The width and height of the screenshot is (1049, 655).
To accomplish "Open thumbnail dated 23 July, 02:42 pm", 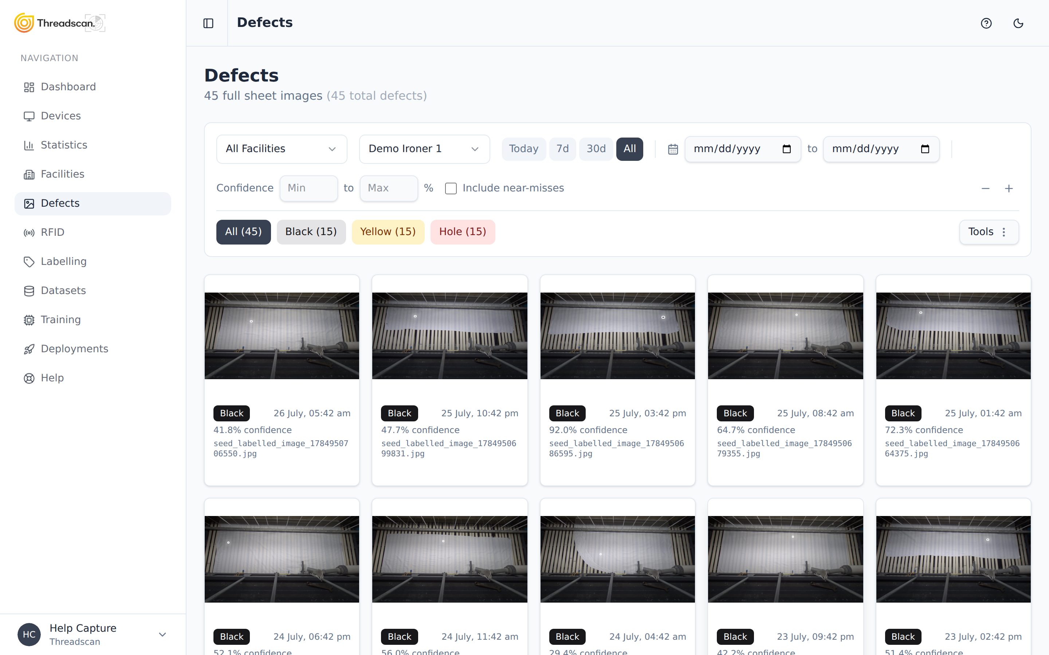I will tap(953, 559).
